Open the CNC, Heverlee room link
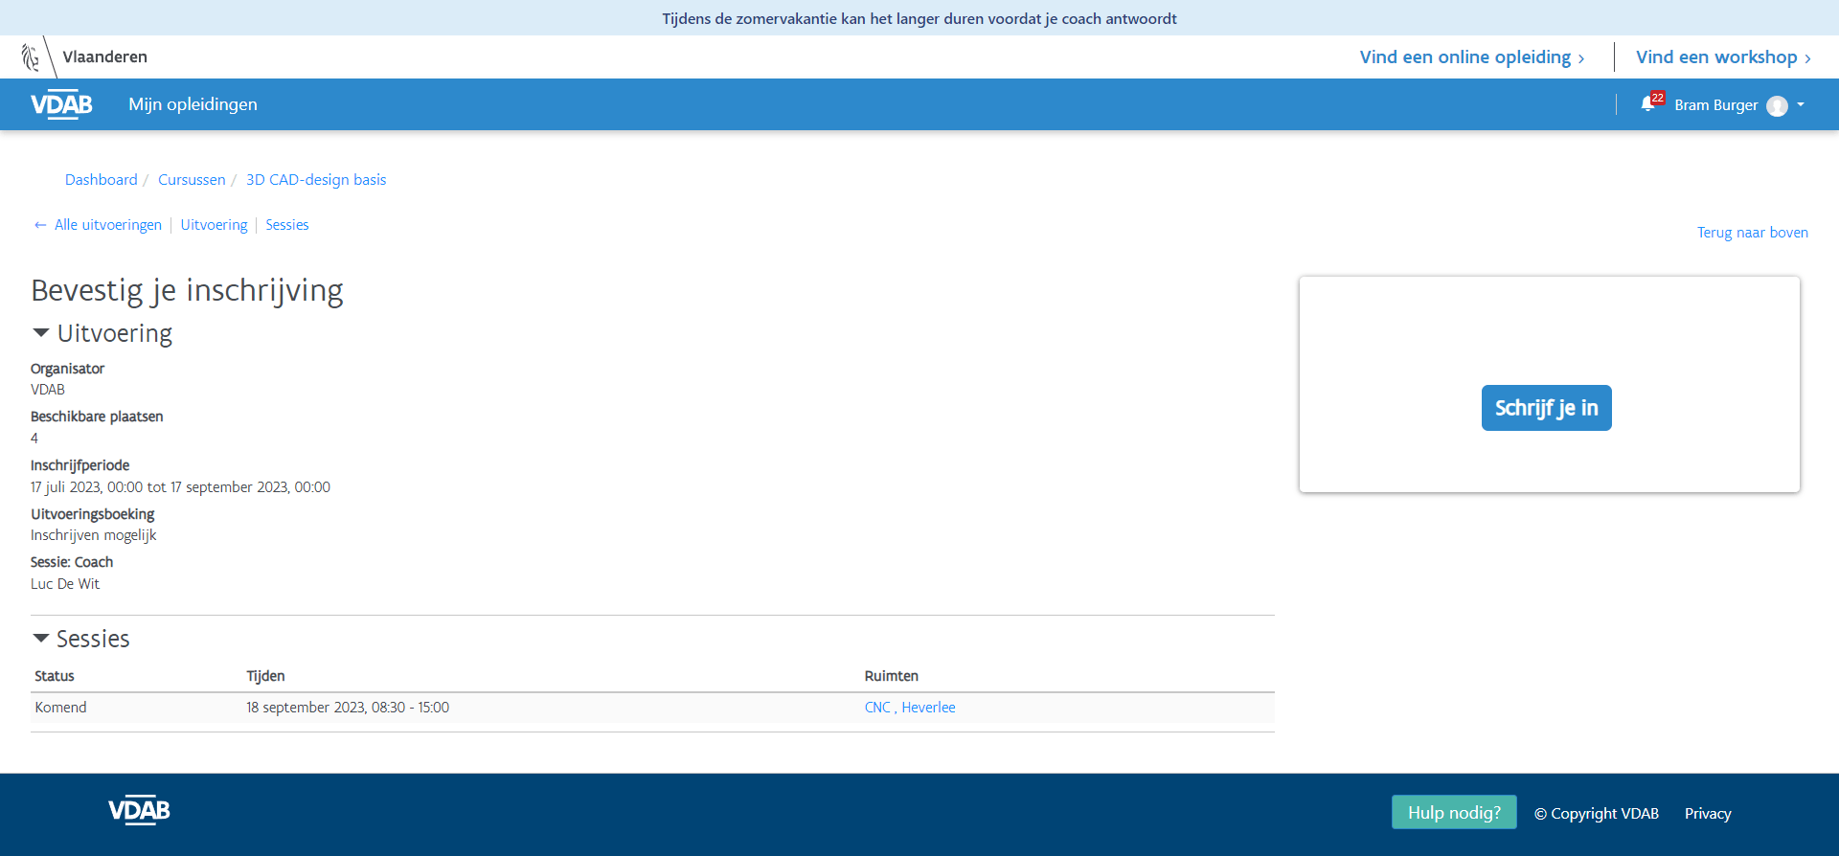Viewport: 1839px width, 856px height. point(909,708)
